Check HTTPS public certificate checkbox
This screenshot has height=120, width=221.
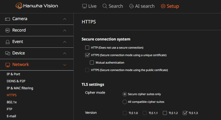pos(87,70)
